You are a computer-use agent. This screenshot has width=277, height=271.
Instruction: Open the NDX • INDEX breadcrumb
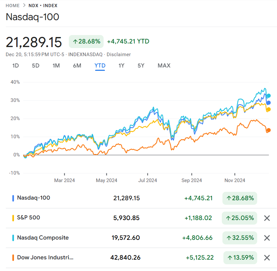43,6
